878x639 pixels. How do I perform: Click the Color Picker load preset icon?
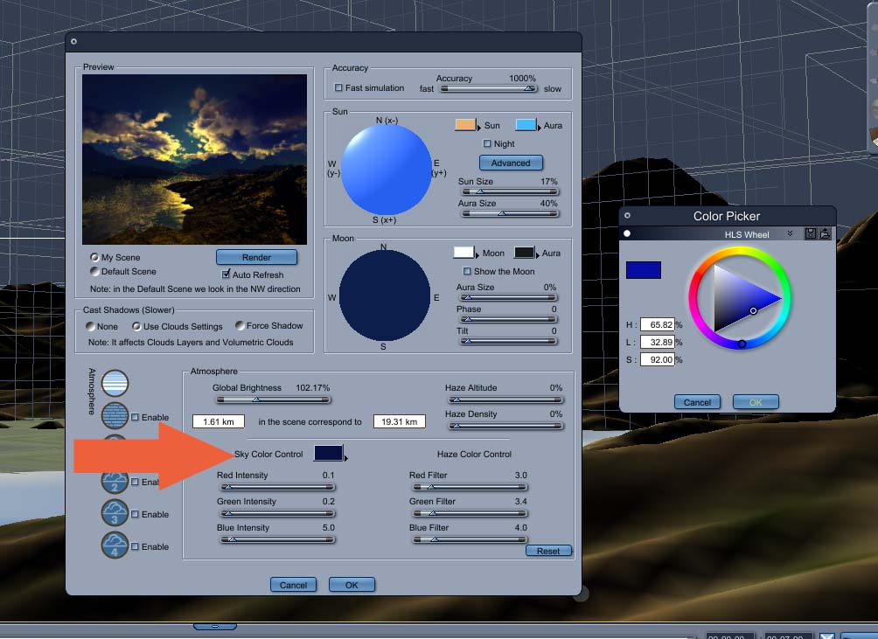pyautogui.click(x=825, y=234)
